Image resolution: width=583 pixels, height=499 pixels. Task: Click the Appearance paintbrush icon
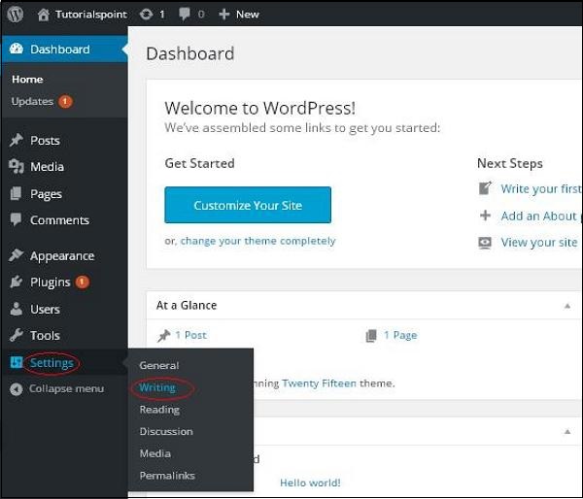click(x=17, y=256)
